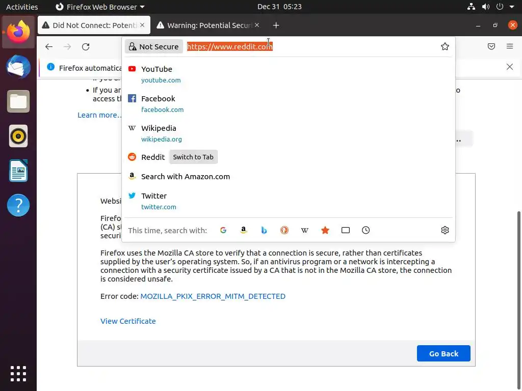
Task: Click the MOZILLA_PKIX_ERROR_MITM_DETECTED error code link
Action: (x=213, y=296)
